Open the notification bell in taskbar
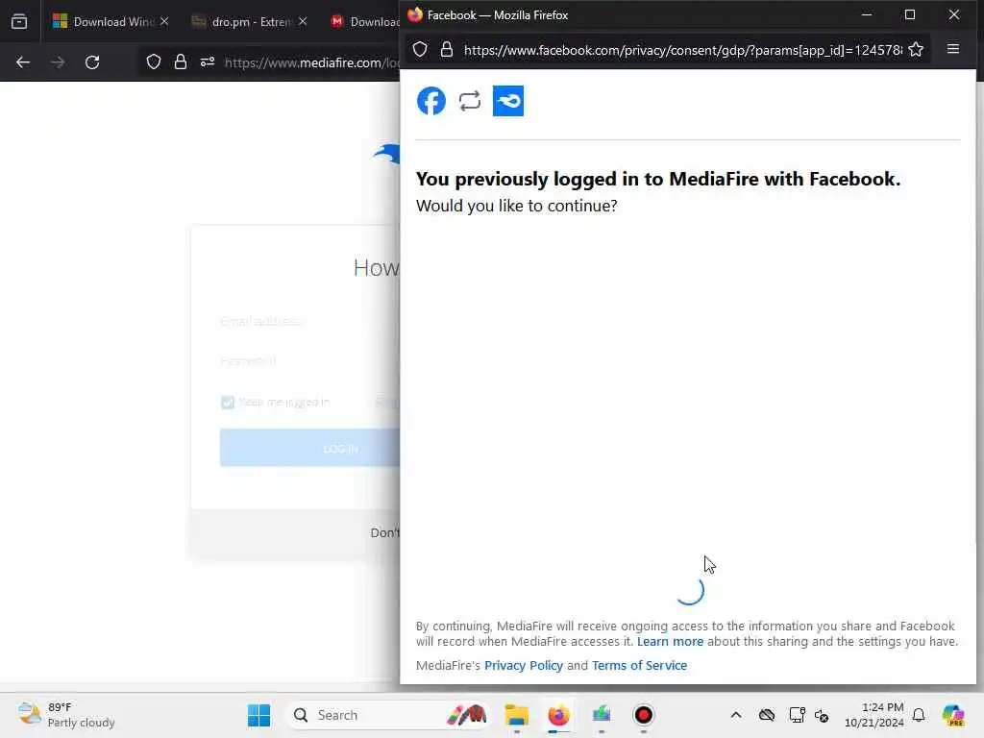 coord(919,715)
